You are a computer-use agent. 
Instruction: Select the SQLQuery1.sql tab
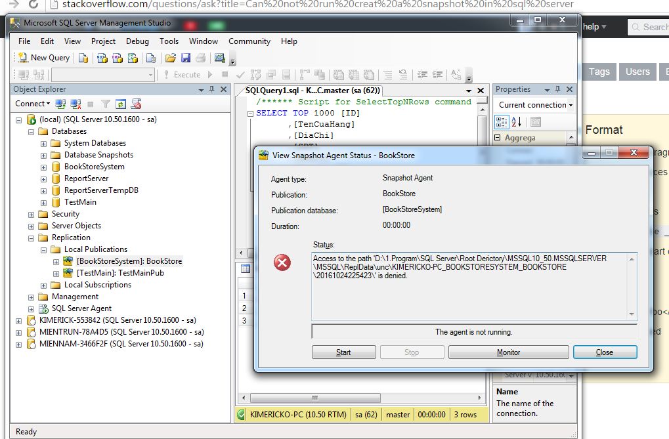(x=313, y=91)
